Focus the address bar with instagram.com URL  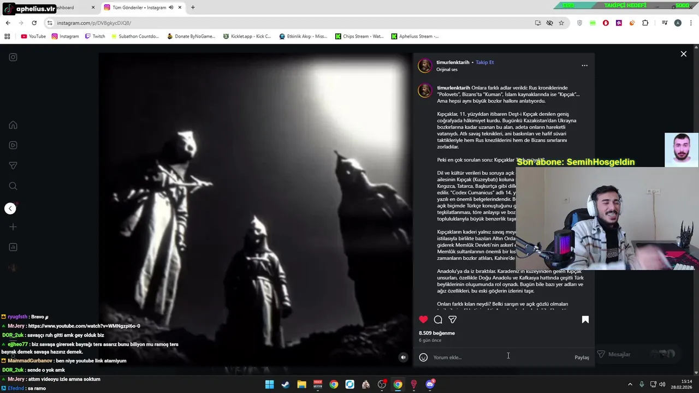tap(289, 23)
